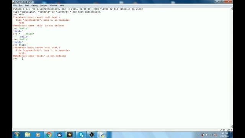The image size is (245, 138).
Task: Open the Options menu
Action: tap(43, 5)
